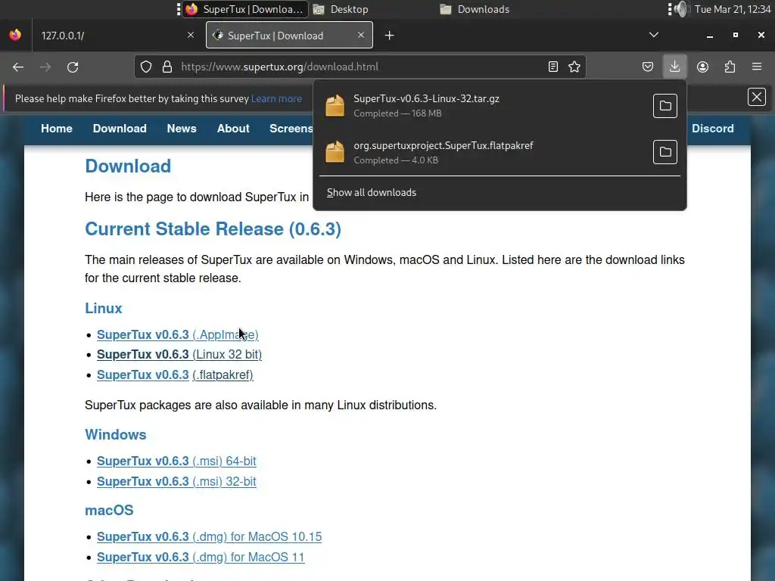Click the Linux section heading
Viewport: 775px width, 581px height.
[103, 309]
